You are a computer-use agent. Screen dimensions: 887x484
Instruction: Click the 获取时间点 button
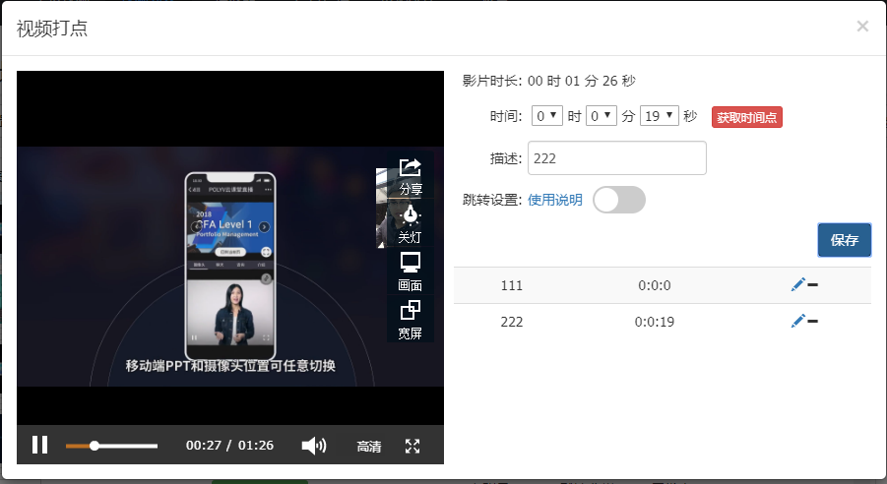(x=746, y=117)
